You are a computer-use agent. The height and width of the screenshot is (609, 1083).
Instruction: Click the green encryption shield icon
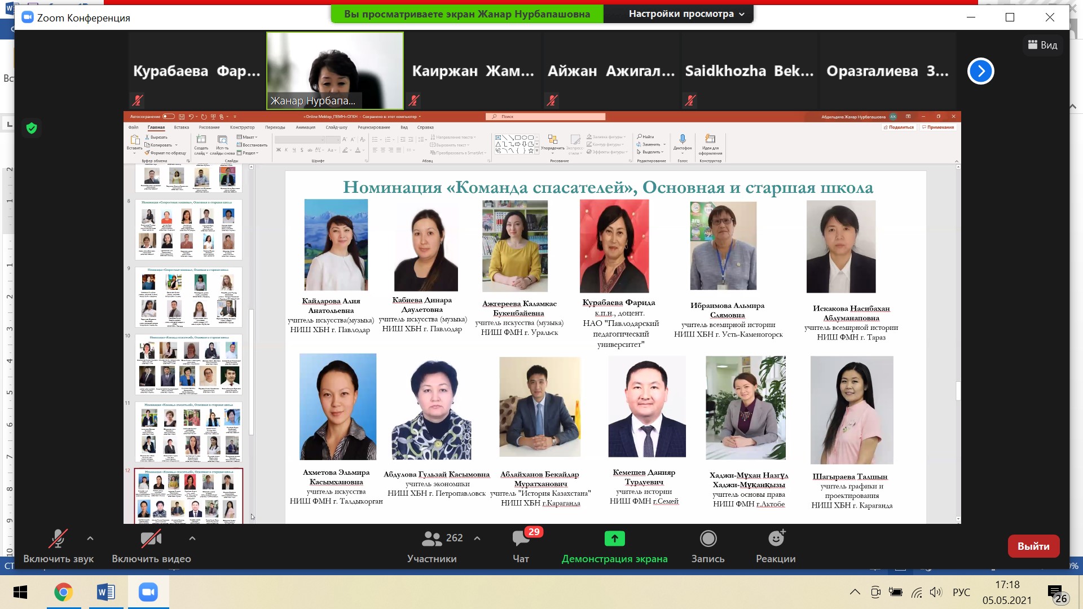32,129
